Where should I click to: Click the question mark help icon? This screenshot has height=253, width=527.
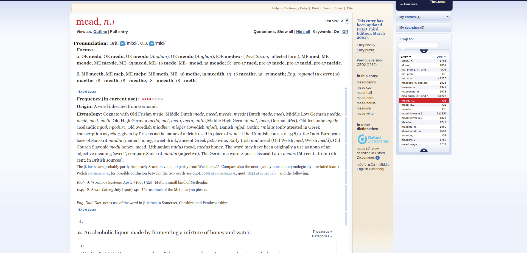coord(377,158)
